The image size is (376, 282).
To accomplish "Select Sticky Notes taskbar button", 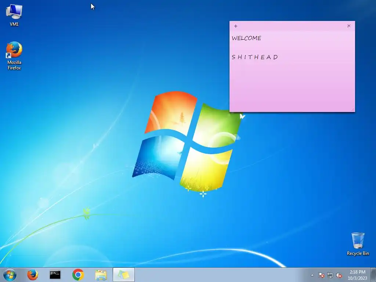I will 124,275.
